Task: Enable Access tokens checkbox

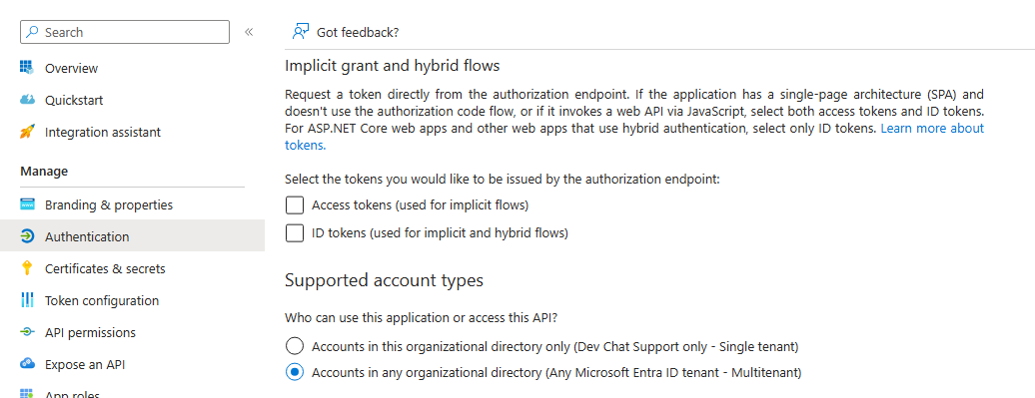Action: [295, 204]
